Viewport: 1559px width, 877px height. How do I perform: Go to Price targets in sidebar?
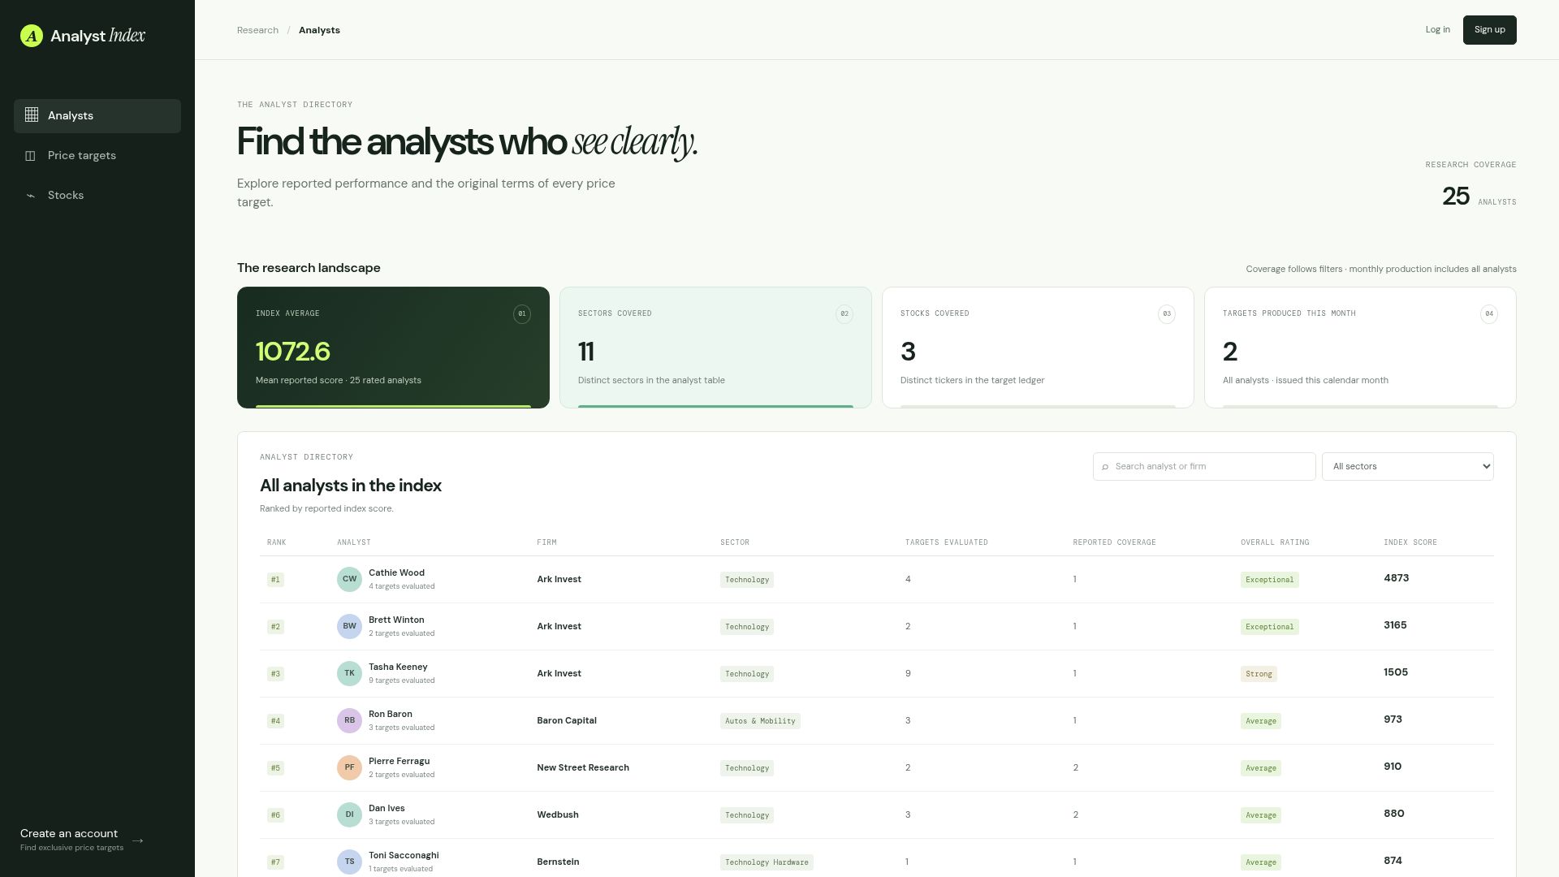click(x=97, y=156)
